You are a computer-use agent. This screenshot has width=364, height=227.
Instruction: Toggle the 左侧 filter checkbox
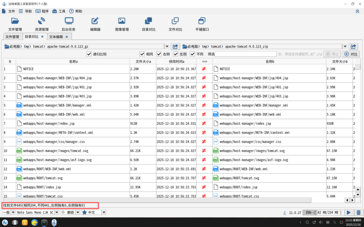(176, 54)
